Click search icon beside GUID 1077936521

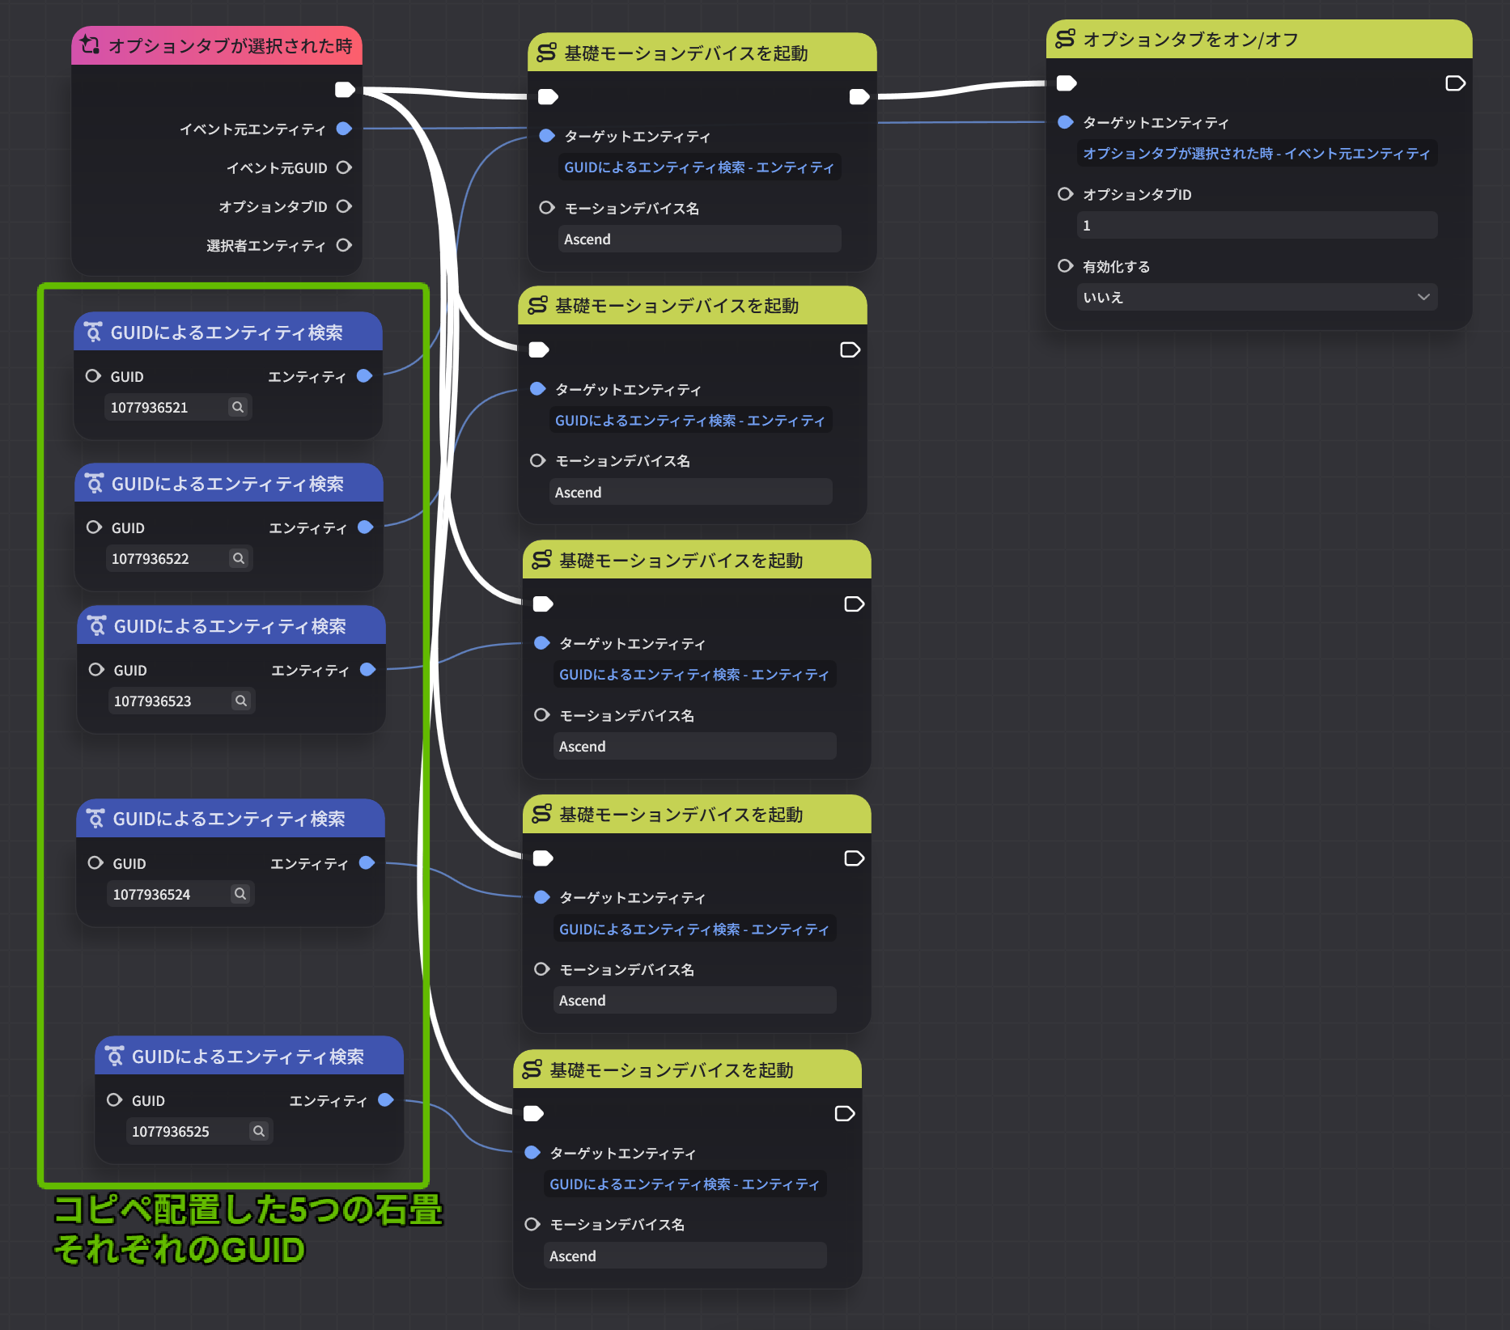(237, 407)
